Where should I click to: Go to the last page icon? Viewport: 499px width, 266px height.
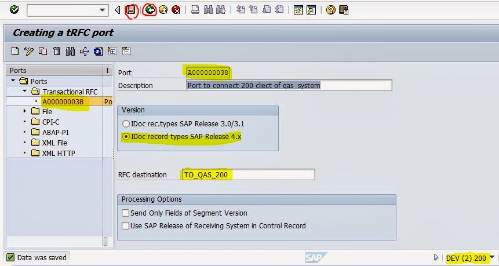pyautogui.click(x=279, y=10)
